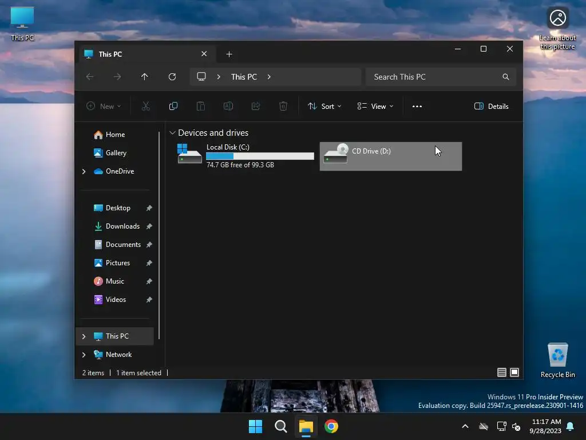Viewport: 586px width, 440px height.
Task: Select Local Disk (C:) drive
Action: [x=246, y=156]
